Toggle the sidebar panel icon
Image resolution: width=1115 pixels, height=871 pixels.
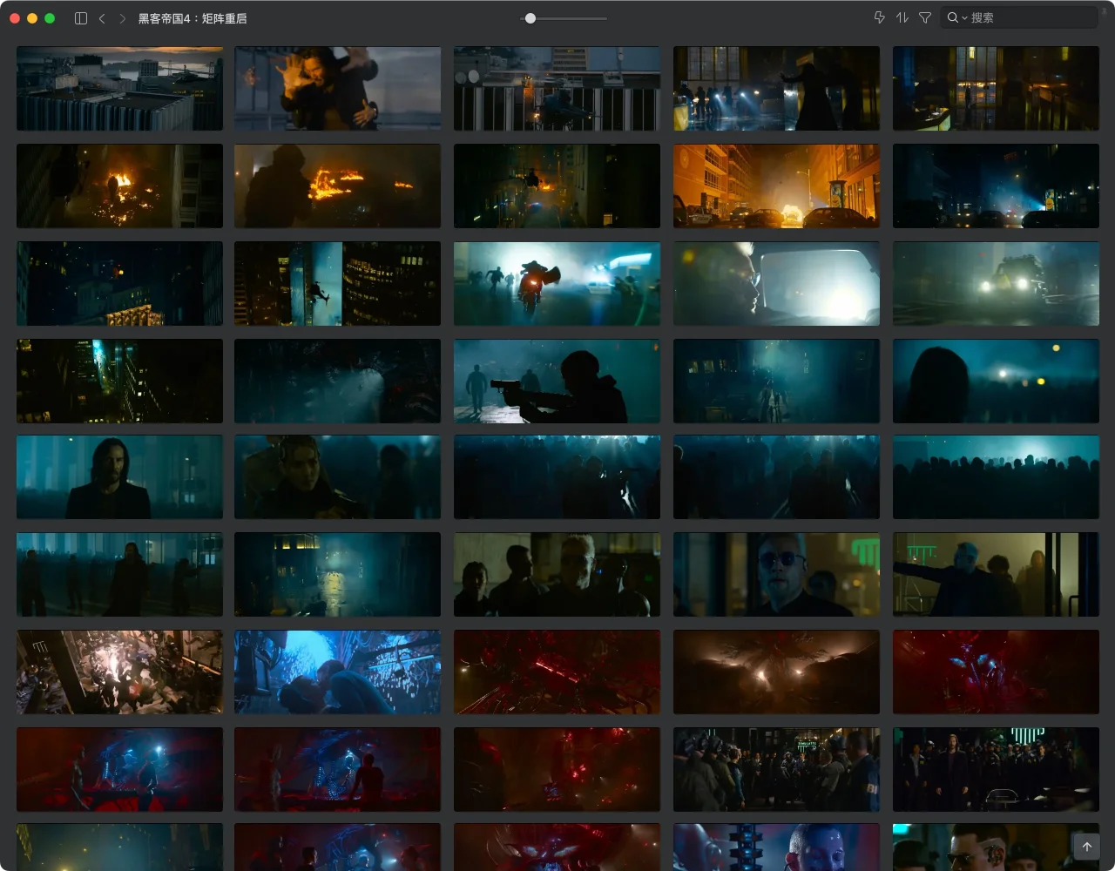(81, 17)
